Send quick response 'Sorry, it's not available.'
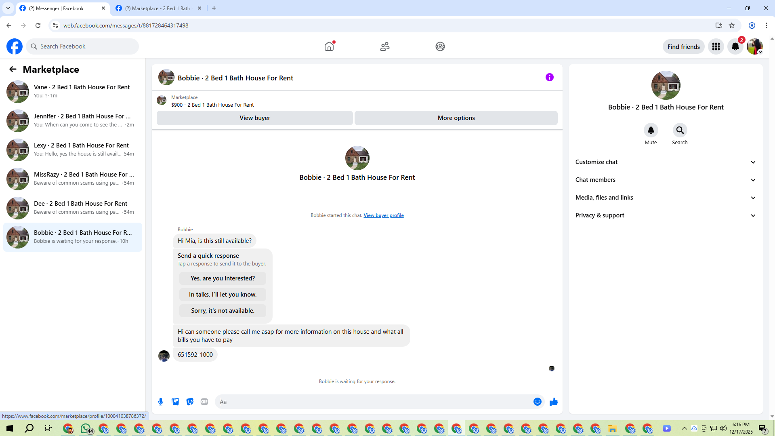The height and width of the screenshot is (436, 775). 223,311
